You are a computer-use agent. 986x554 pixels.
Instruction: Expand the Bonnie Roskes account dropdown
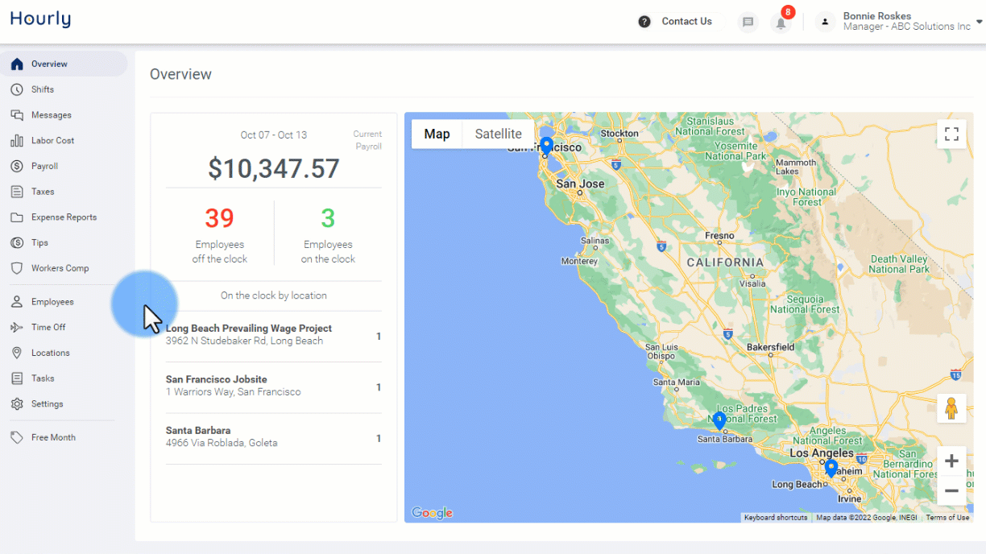(980, 23)
